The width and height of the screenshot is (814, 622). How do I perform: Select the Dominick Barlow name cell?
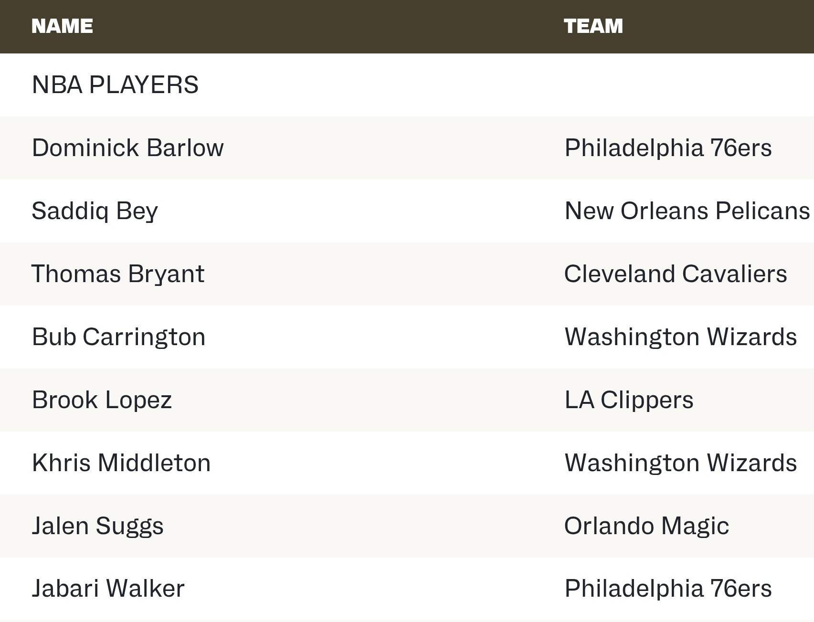127,148
